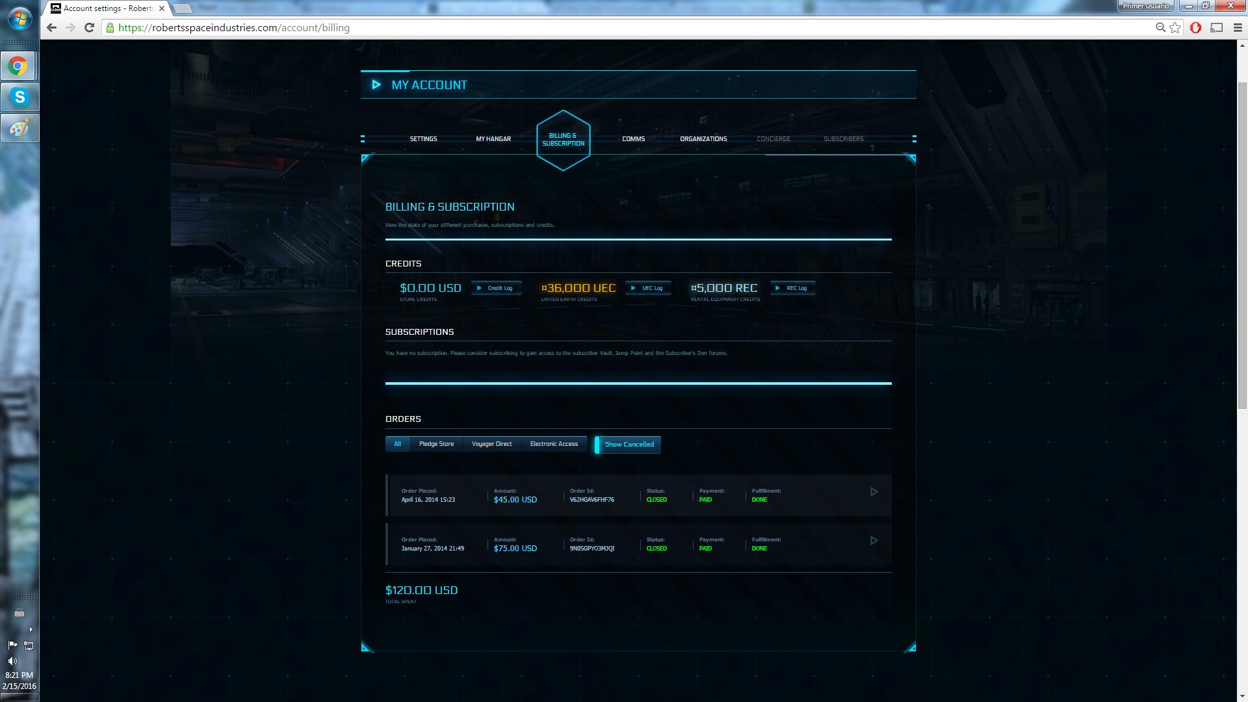The width and height of the screenshot is (1248, 702).
Task: Click the 36,000 UEC balance
Action: pyautogui.click(x=578, y=288)
